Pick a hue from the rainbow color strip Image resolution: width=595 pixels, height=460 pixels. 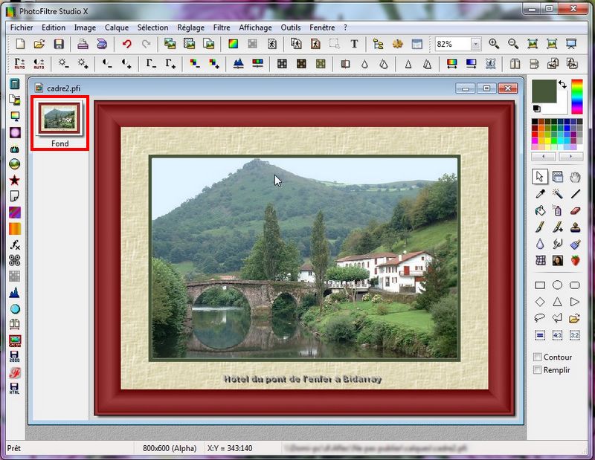point(577,97)
